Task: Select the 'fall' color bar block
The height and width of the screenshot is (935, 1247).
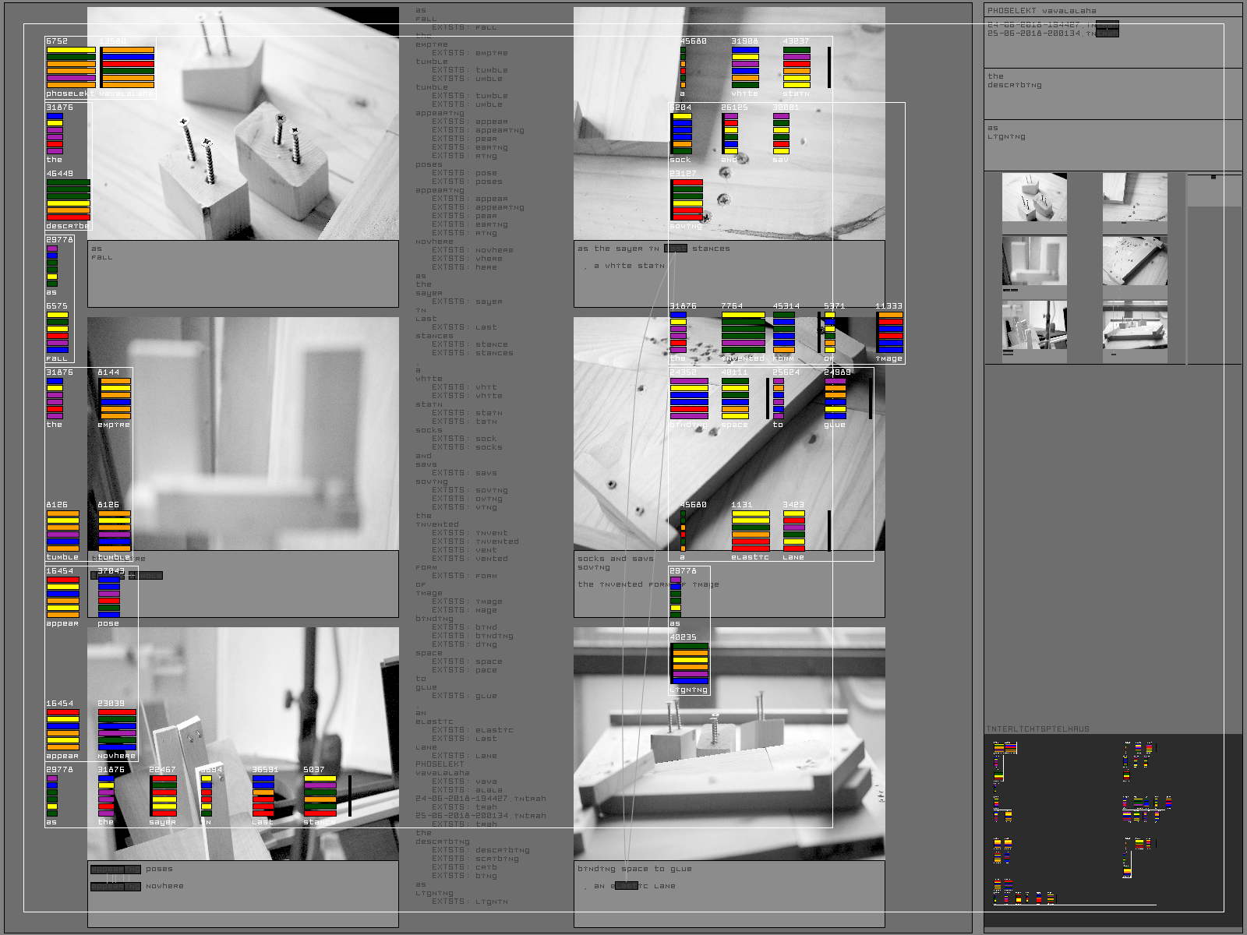Action: pyautogui.click(x=58, y=332)
